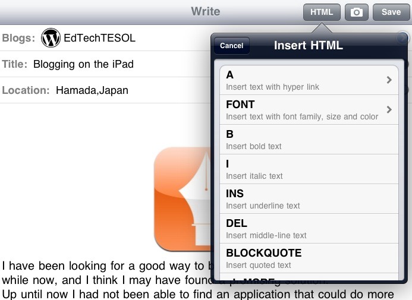
Task: Click the Title field 'Blogging on the iPad'
Action: 84,64
